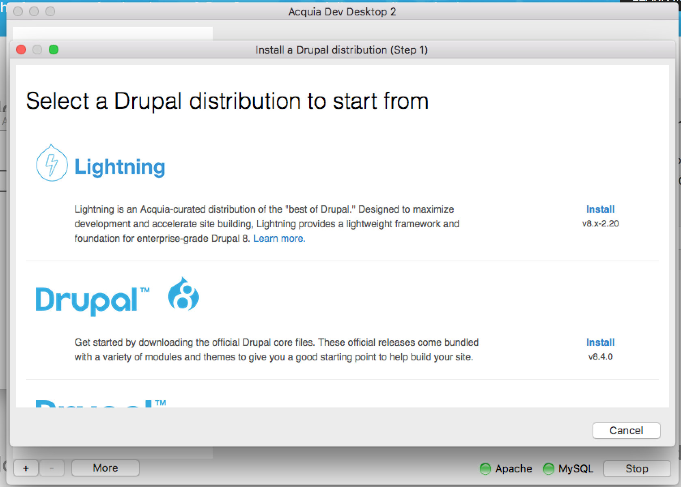Add a new site with plus button
The image size is (681, 487).
[x=26, y=468]
